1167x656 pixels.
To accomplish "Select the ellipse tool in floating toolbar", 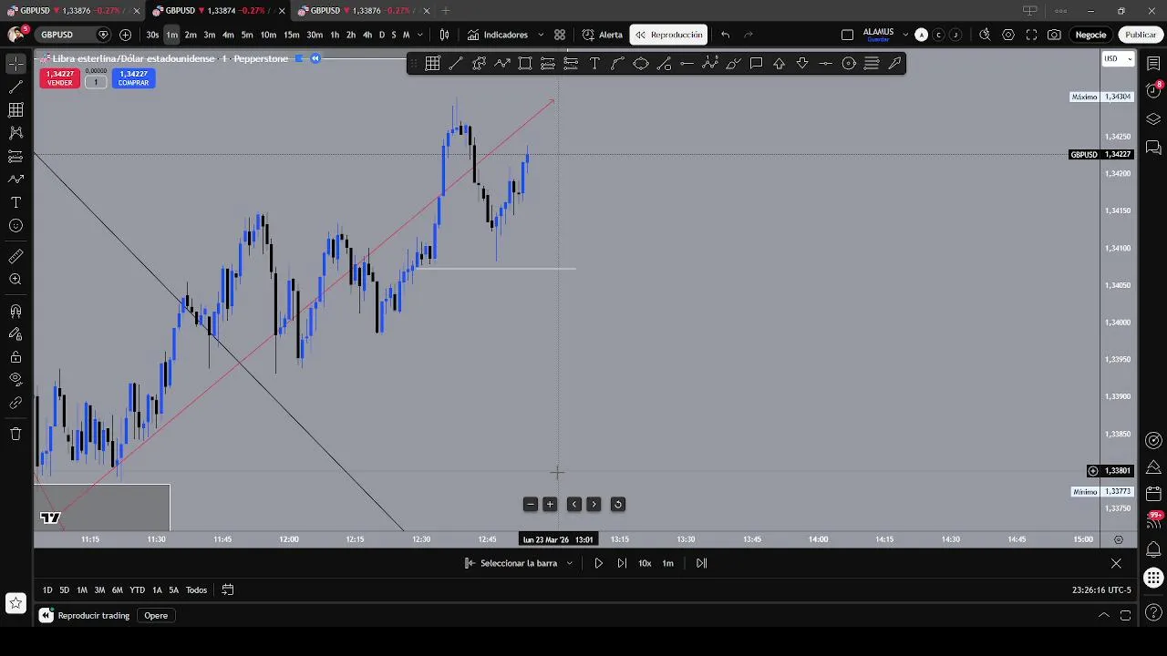I will [x=641, y=63].
